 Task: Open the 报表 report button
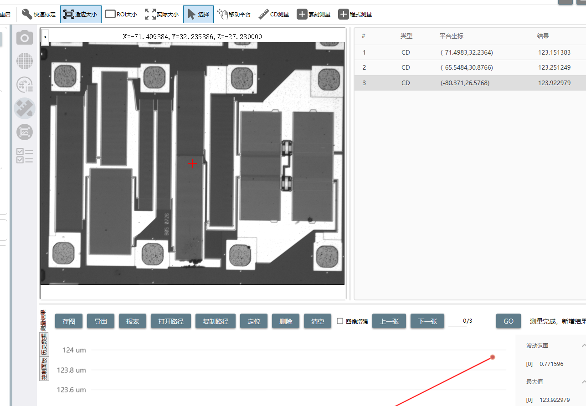(x=133, y=321)
